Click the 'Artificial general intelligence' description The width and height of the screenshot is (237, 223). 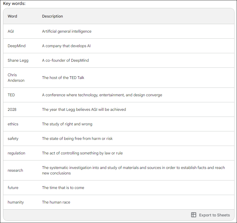pos(67,31)
